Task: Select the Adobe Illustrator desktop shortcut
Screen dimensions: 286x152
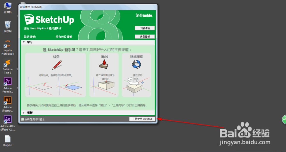Action: tap(8, 104)
